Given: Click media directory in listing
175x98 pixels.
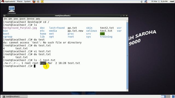Looking at the screenshot, I should pos(53,31).
